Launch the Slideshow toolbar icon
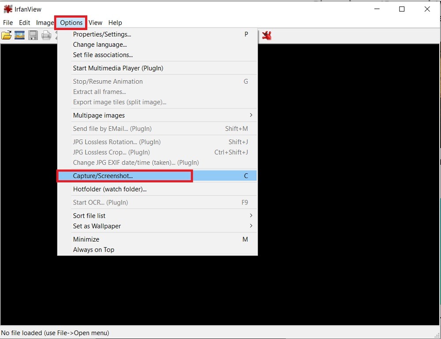Screen dimensions: 441x339 point(19,35)
